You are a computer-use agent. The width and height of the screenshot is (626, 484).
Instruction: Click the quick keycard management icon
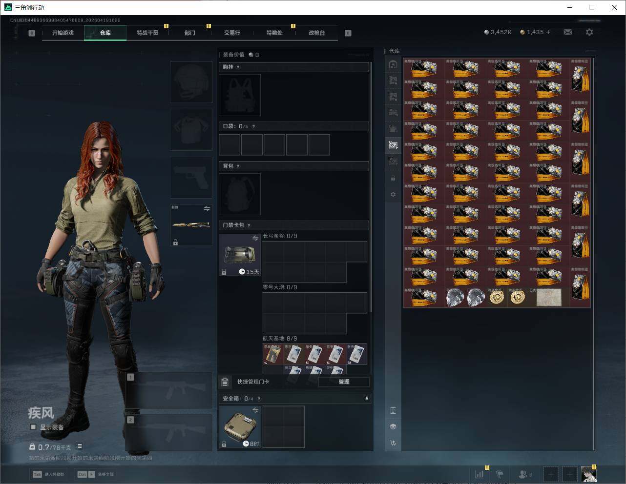(x=225, y=382)
